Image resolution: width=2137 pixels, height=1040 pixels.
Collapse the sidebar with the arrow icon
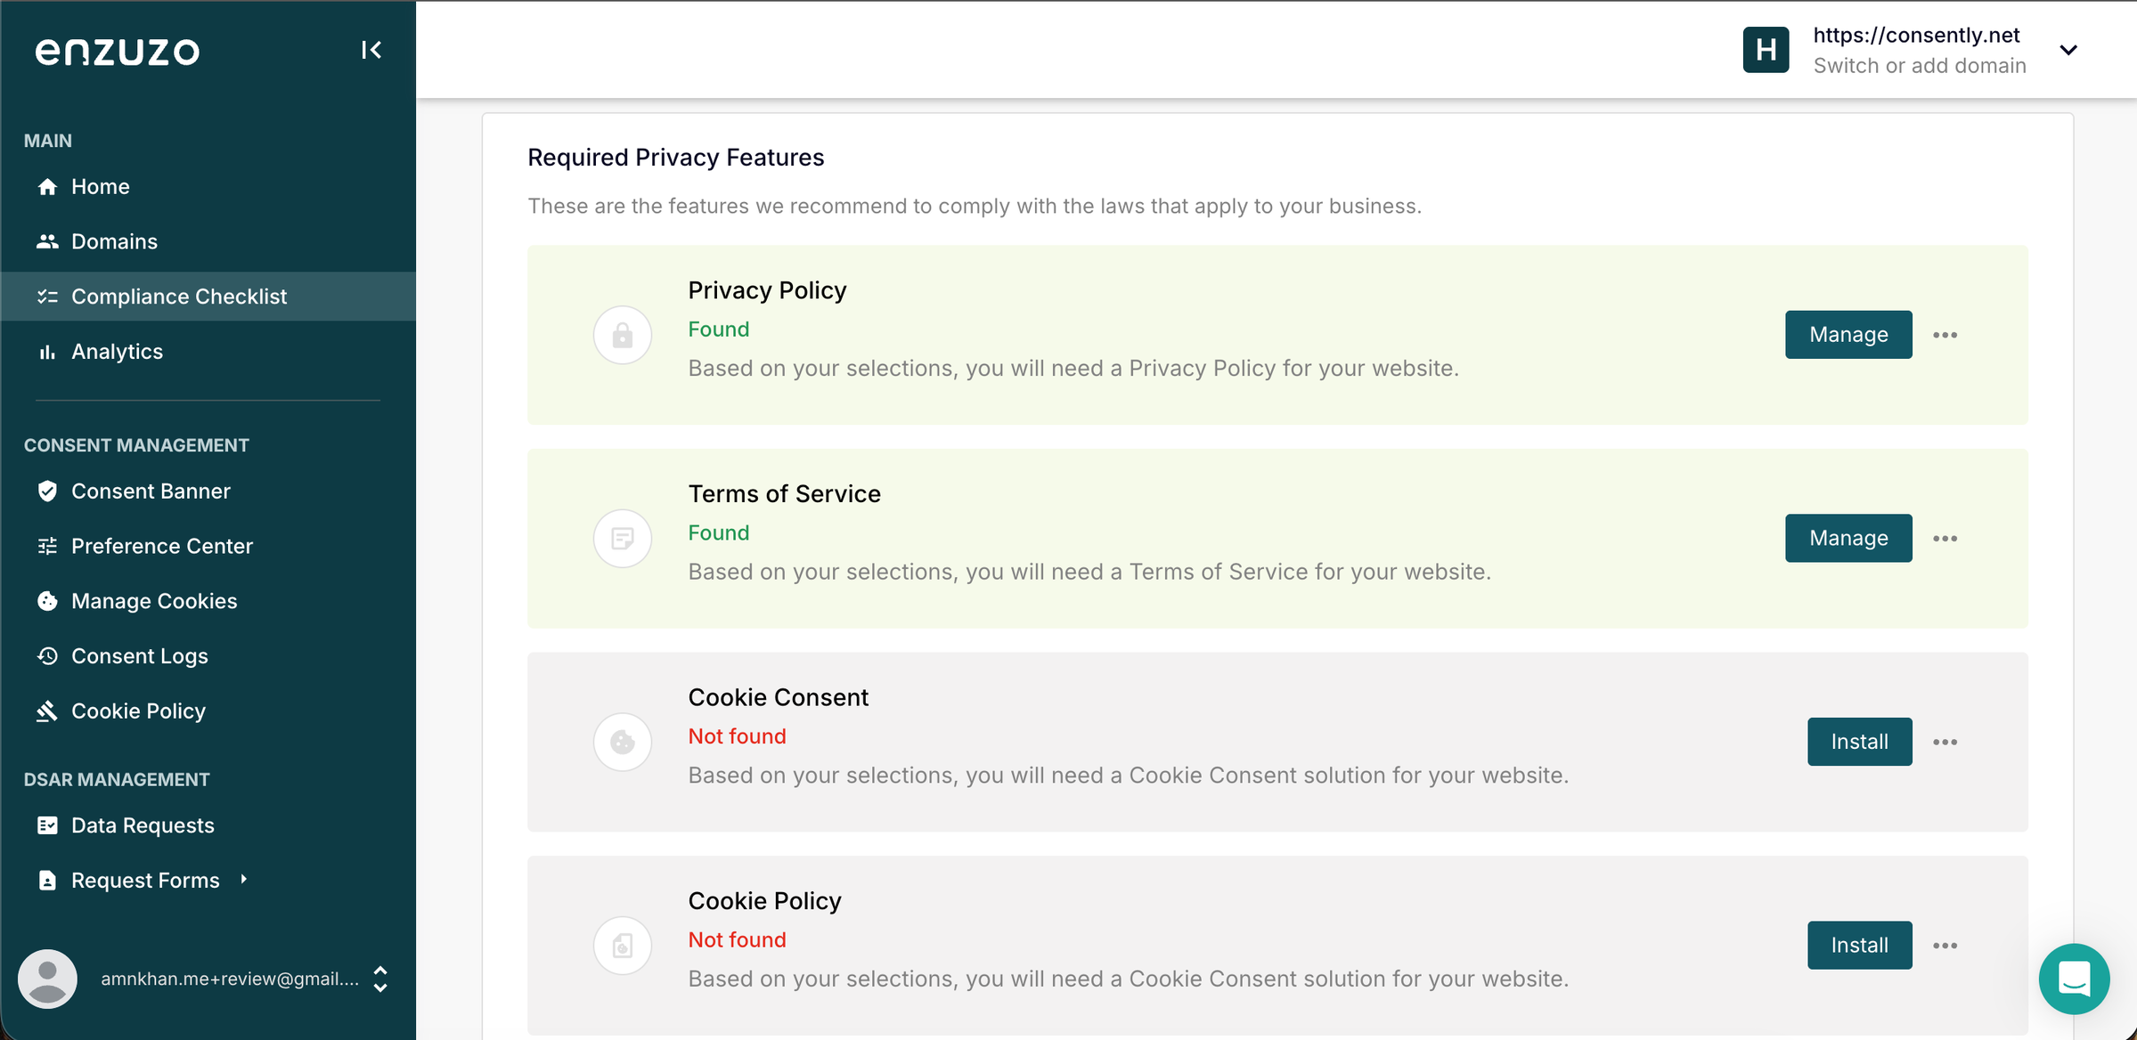coord(371,50)
